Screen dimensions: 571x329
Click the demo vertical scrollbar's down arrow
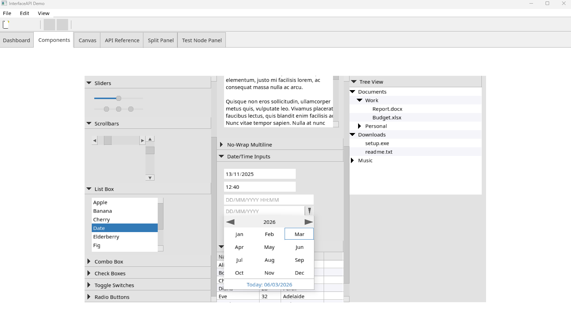pyautogui.click(x=150, y=178)
